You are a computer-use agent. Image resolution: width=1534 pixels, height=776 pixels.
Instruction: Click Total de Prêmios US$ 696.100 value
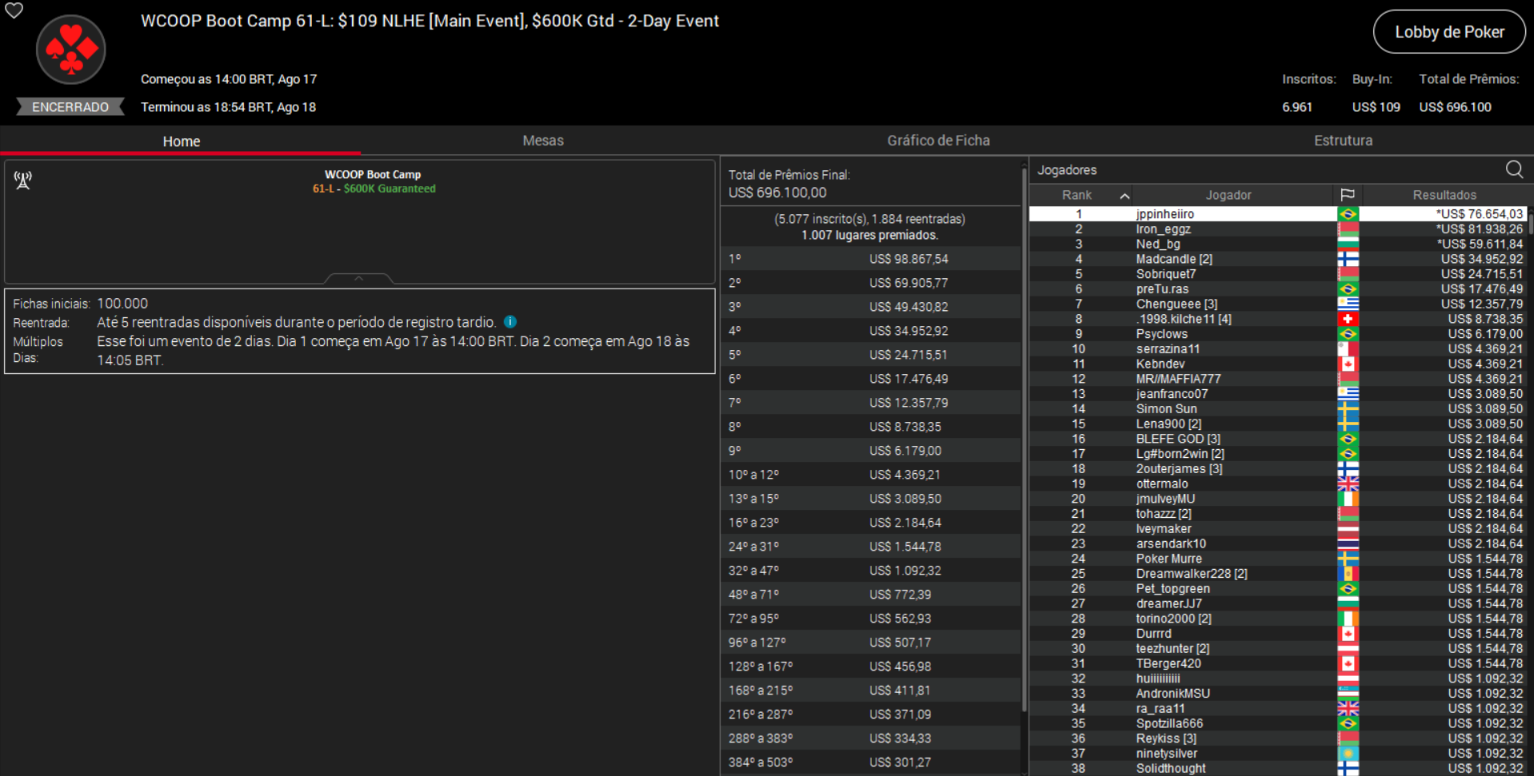point(1455,107)
